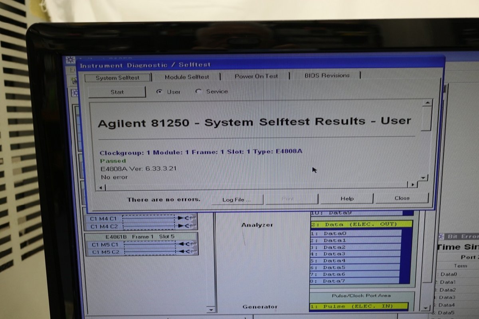Click the 'E4808A Ver: 6.33.3.21' line
This screenshot has height=319, width=479.
(x=138, y=169)
